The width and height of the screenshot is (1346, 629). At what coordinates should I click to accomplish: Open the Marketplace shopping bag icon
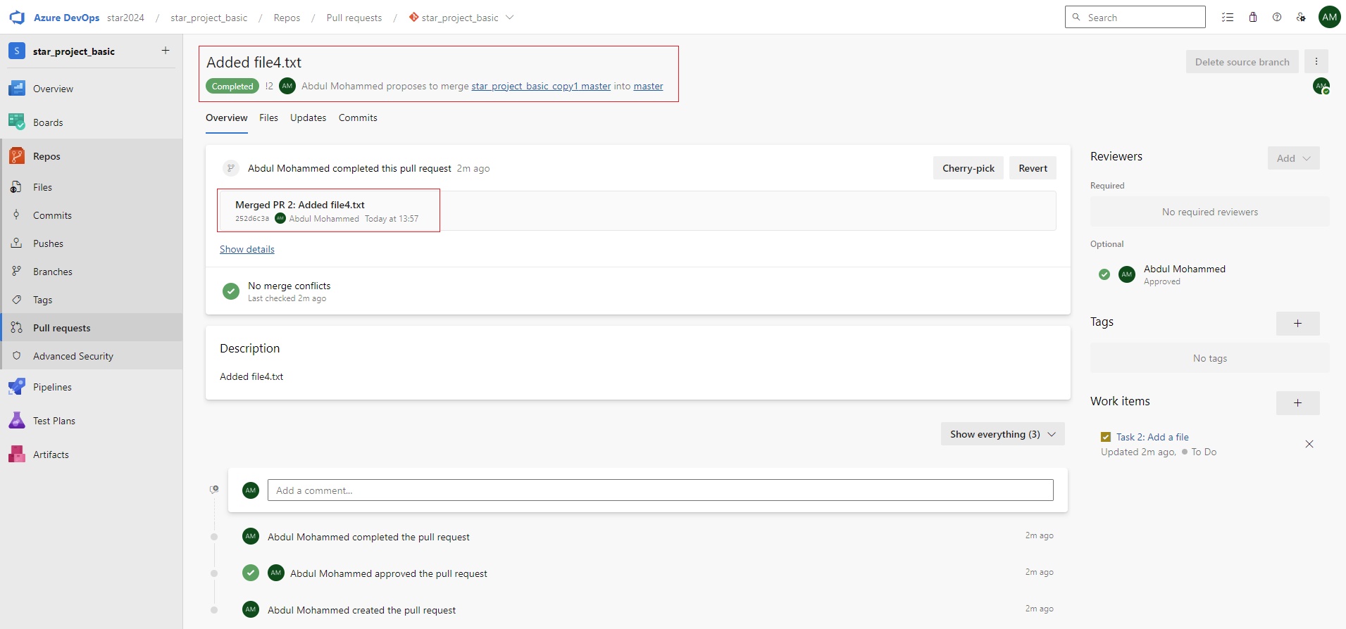coord(1253,18)
